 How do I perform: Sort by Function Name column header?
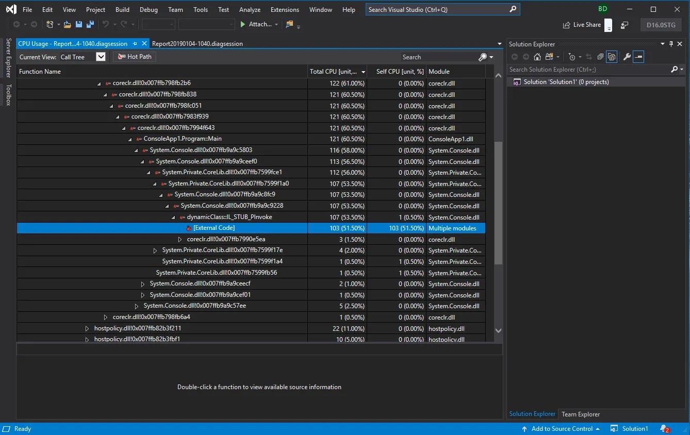pyautogui.click(x=162, y=72)
